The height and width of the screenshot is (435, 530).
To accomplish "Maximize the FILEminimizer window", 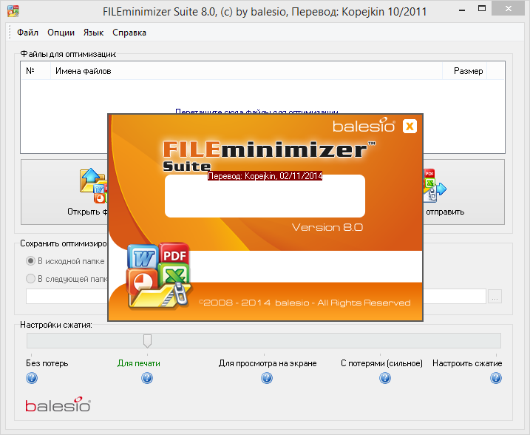I will (482, 9).
